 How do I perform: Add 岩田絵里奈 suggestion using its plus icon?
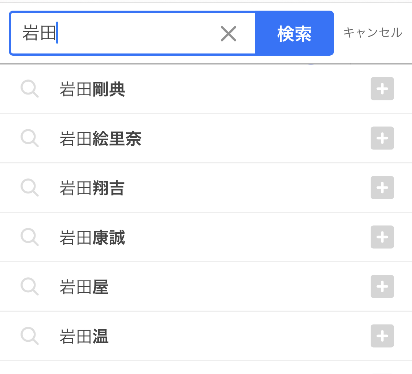coord(382,138)
